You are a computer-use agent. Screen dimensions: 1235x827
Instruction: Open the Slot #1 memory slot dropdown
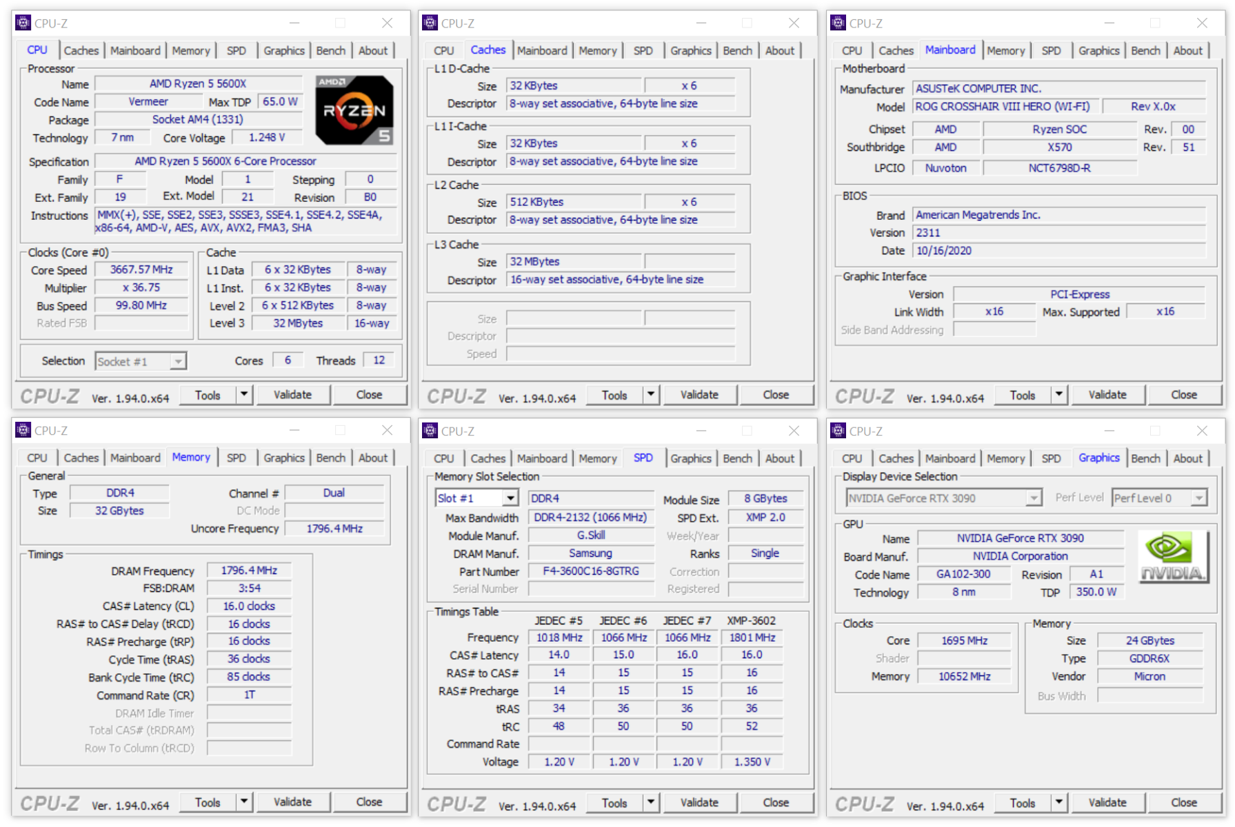pyautogui.click(x=510, y=498)
